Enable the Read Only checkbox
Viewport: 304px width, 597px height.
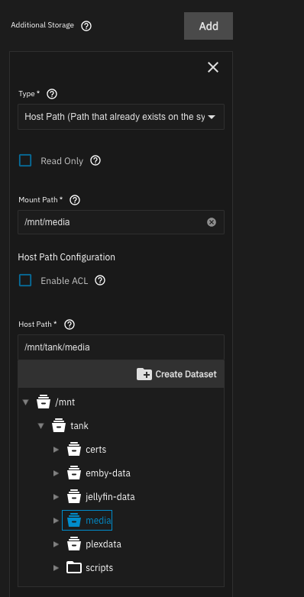pyautogui.click(x=25, y=160)
